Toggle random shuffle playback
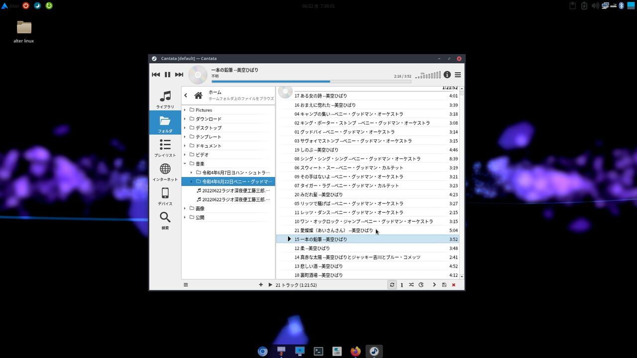637x358 pixels. tap(411, 285)
